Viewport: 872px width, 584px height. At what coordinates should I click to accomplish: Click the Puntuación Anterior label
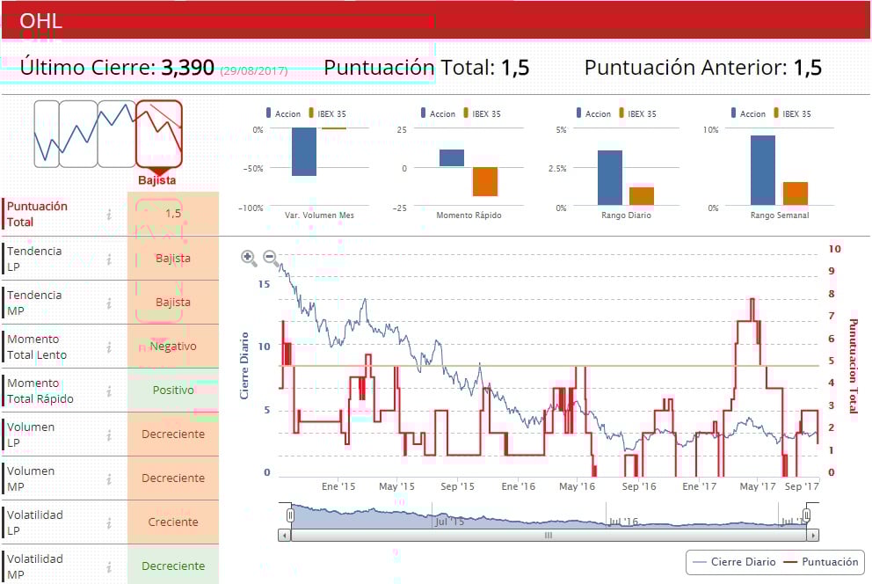tap(685, 68)
